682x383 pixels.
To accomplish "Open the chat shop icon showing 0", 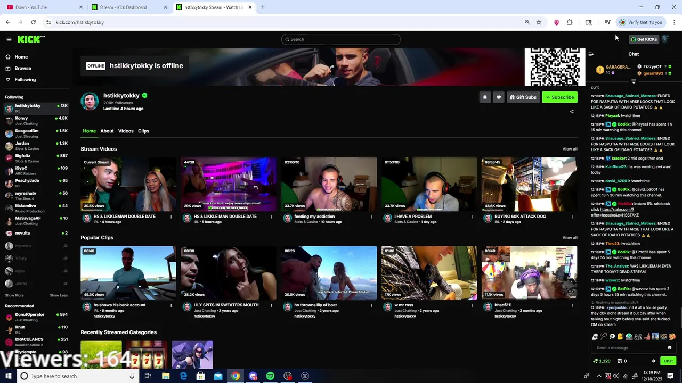I will pyautogui.click(x=622, y=361).
